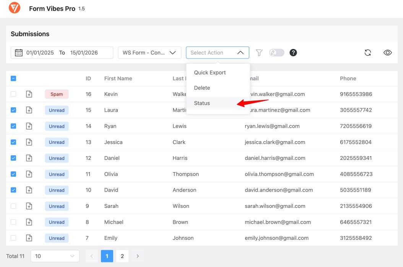Click the help question mark icon
This screenshot has width=403, height=267.
293,52
